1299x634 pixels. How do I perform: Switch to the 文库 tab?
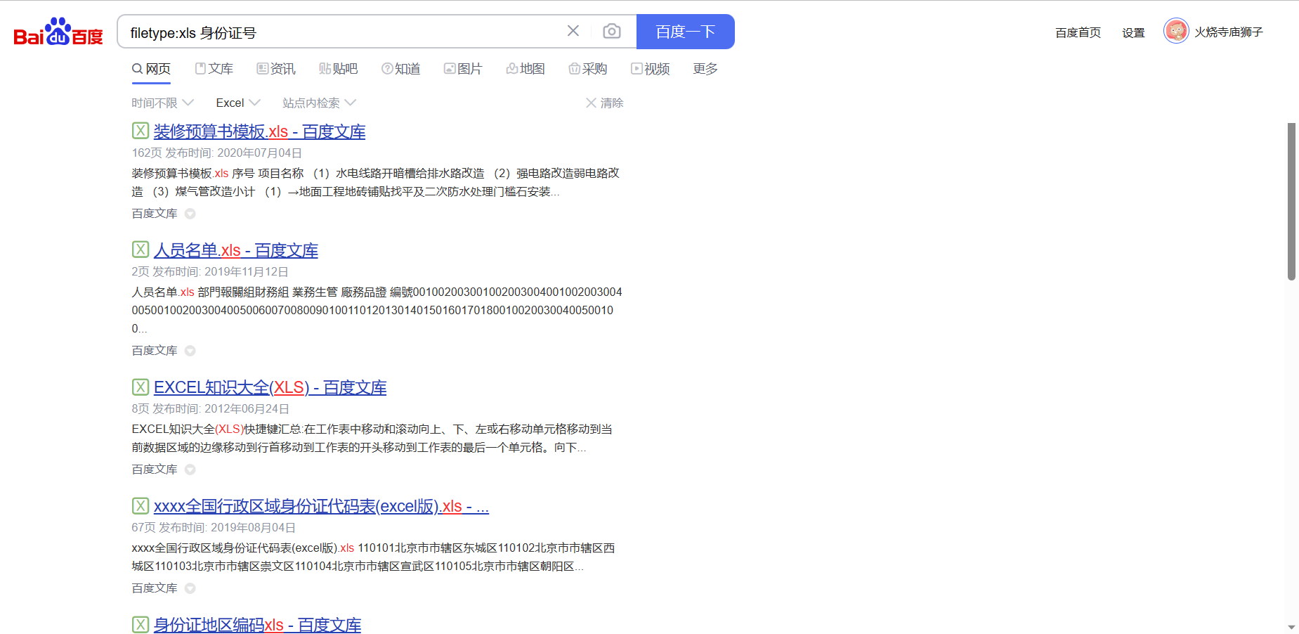point(214,69)
